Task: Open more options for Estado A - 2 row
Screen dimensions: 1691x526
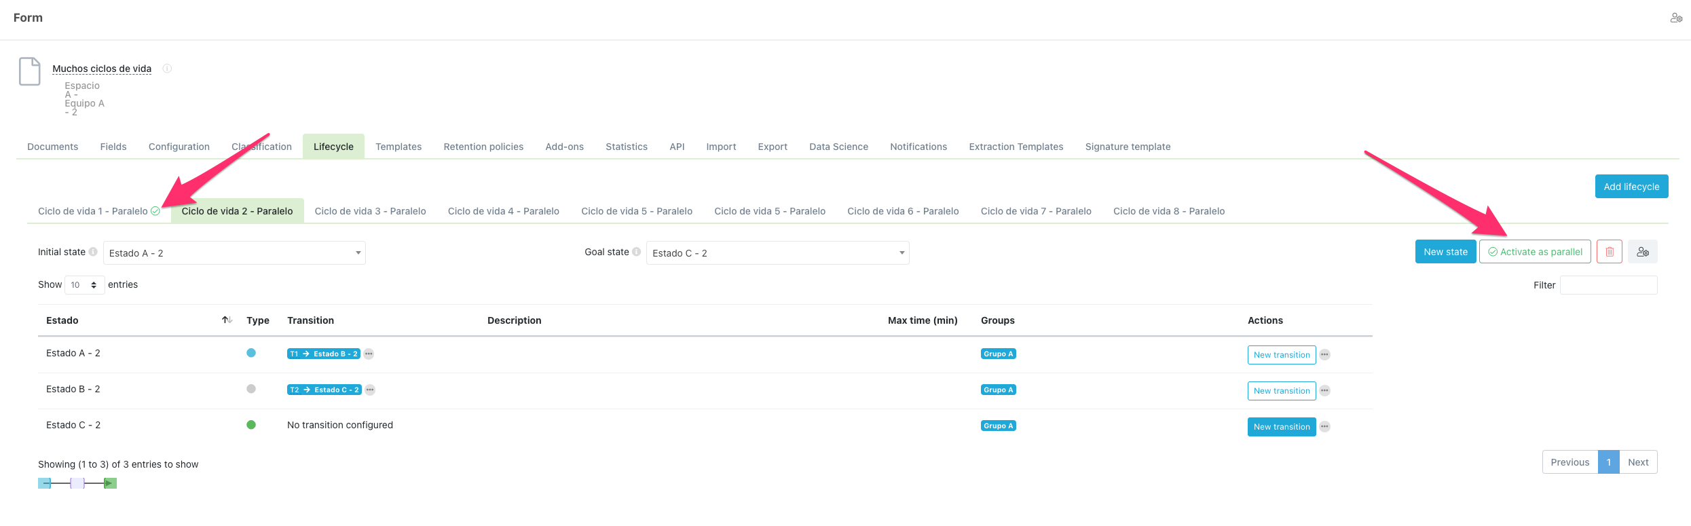Action: (x=1324, y=355)
